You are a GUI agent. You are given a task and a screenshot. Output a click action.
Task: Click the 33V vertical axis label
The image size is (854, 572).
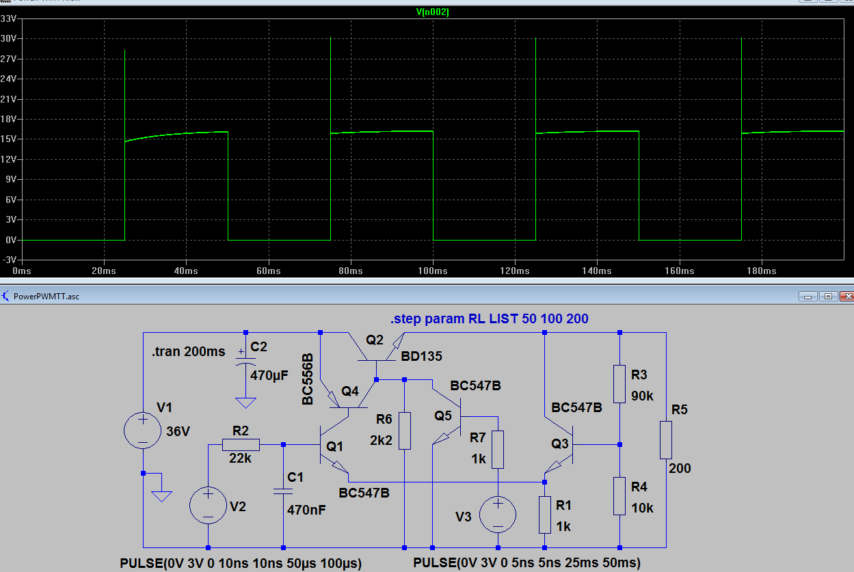point(8,18)
